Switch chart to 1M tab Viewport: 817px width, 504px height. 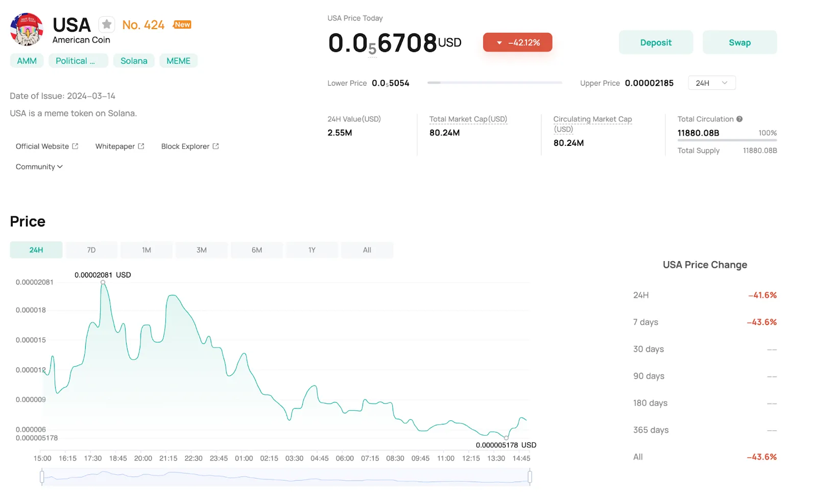[147, 250]
